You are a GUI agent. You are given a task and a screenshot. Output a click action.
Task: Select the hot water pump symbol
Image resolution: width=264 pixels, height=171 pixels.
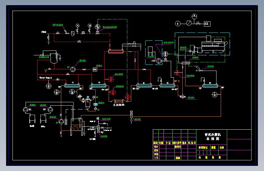[73, 69]
